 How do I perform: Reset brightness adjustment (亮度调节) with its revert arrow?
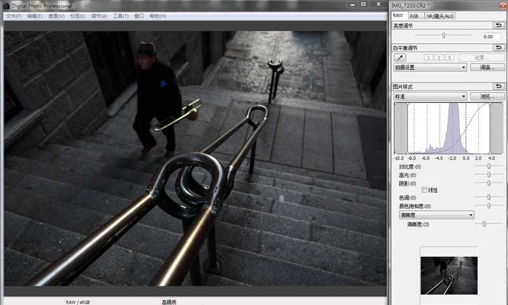click(498, 25)
